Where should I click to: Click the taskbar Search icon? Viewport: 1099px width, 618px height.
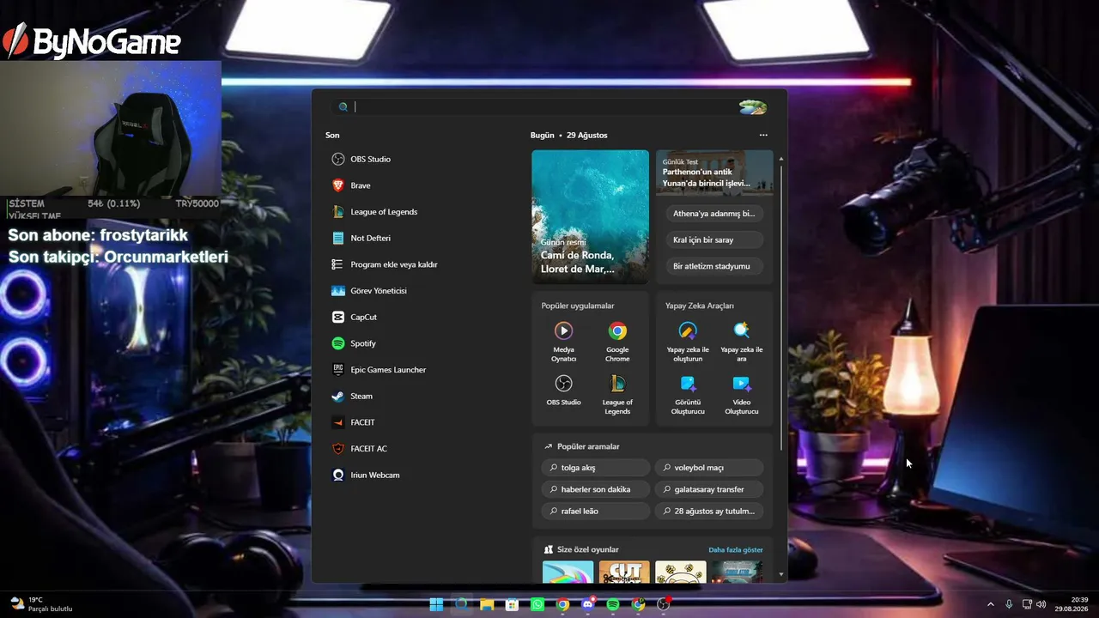coord(461,604)
